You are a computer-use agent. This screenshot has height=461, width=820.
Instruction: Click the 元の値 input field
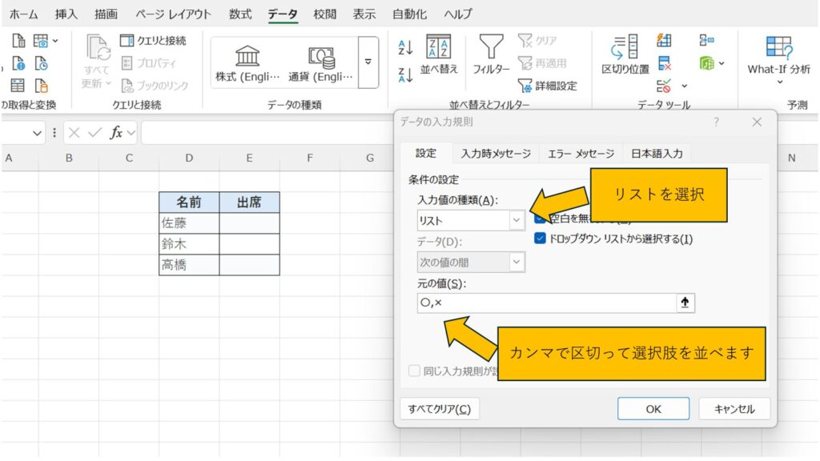(546, 303)
